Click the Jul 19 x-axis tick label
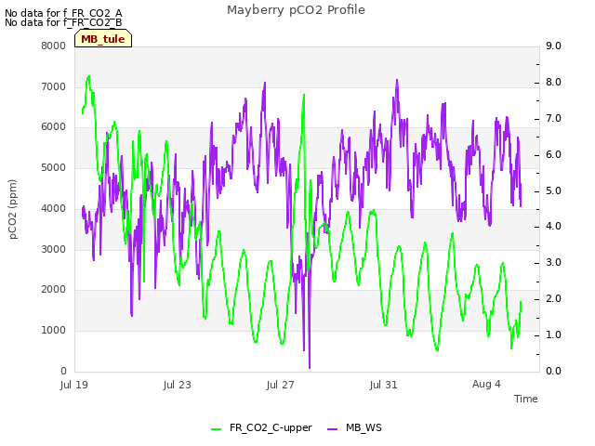Image resolution: width=595 pixels, height=446 pixels. tap(74, 385)
